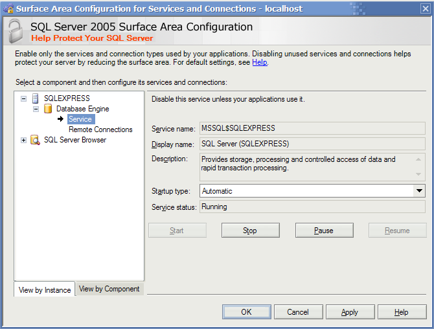Screen dimensions: 434x329
Task: Click the Apply button
Action: tap(350, 312)
